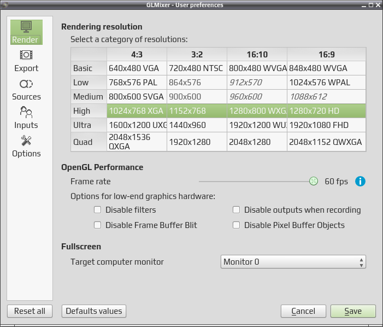Click the 1920x1280 cell
Image resolution: width=383 pixels, height=327 pixels.
[197, 142]
